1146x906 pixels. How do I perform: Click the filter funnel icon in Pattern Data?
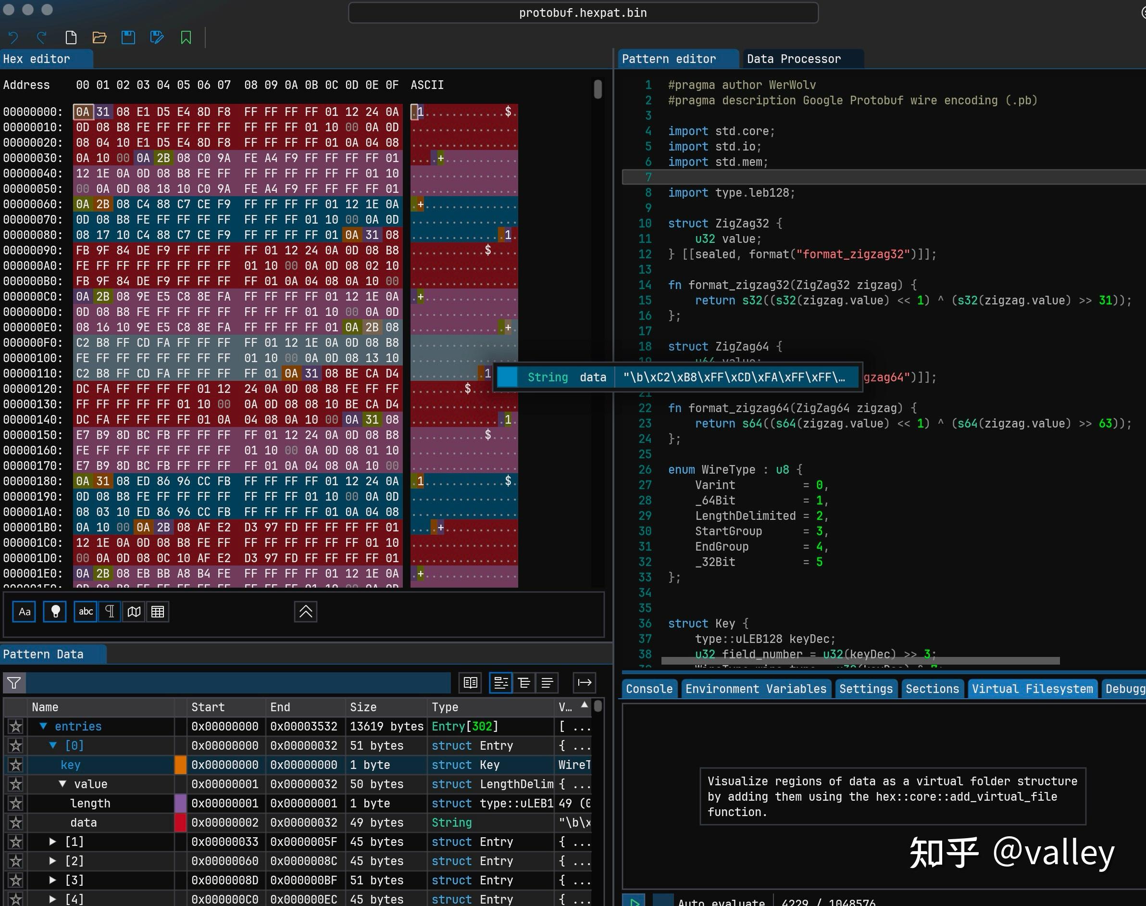14,683
